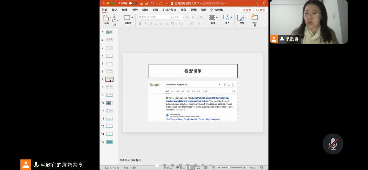Image resolution: width=368 pixels, height=170 pixels.
Task: Click the Home icon in title bar
Action: 141,3
